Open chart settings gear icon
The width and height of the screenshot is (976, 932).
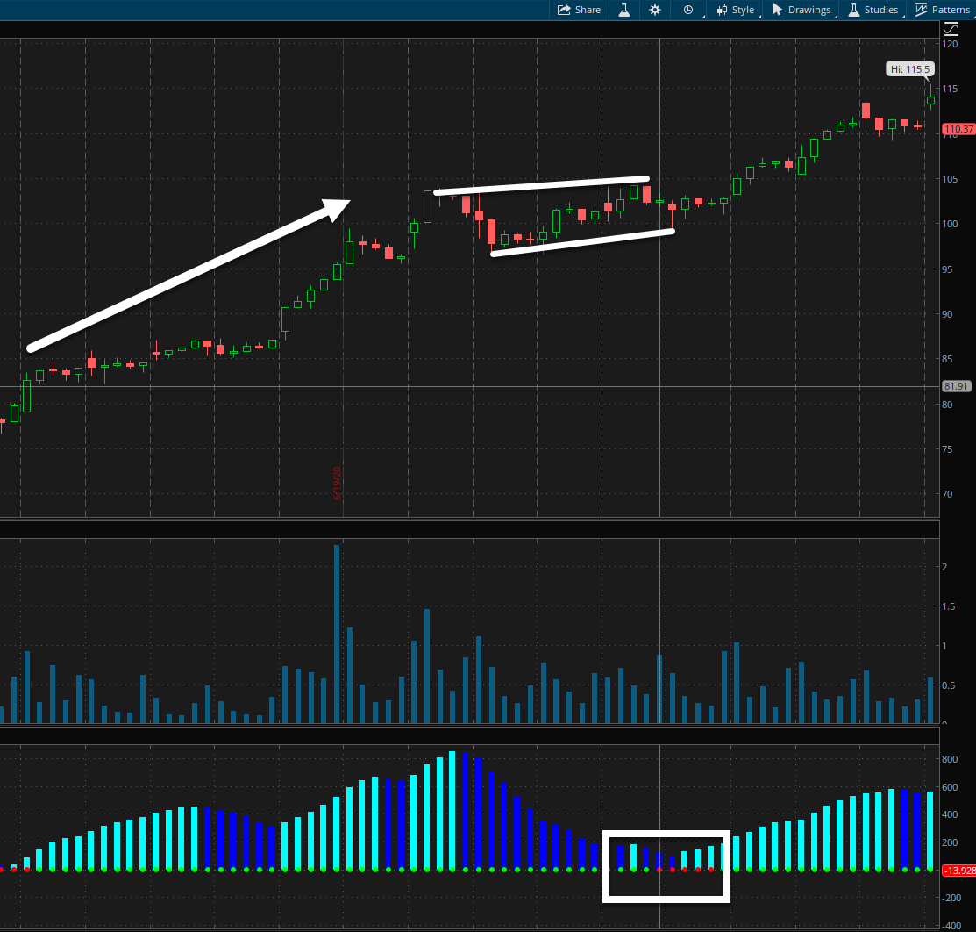(x=655, y=10)
